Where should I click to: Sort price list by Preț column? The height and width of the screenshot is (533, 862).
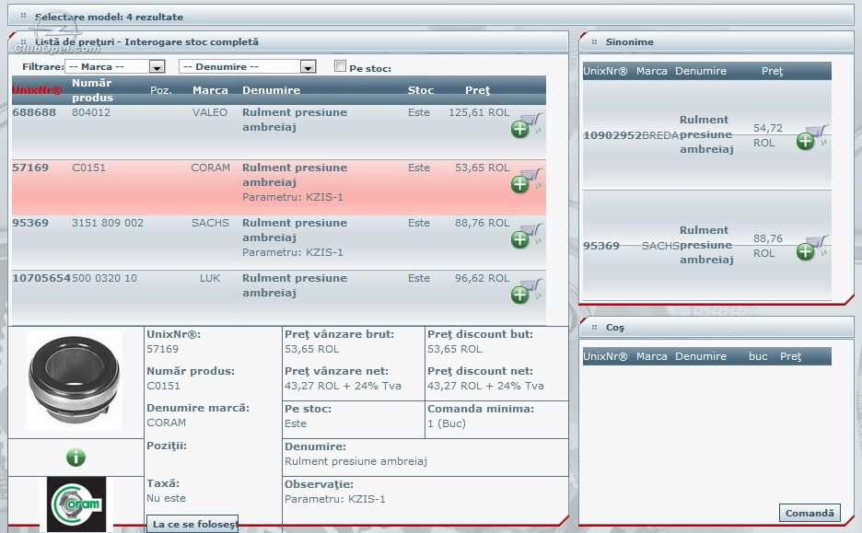pyautogui.click(x=477, y=90)
